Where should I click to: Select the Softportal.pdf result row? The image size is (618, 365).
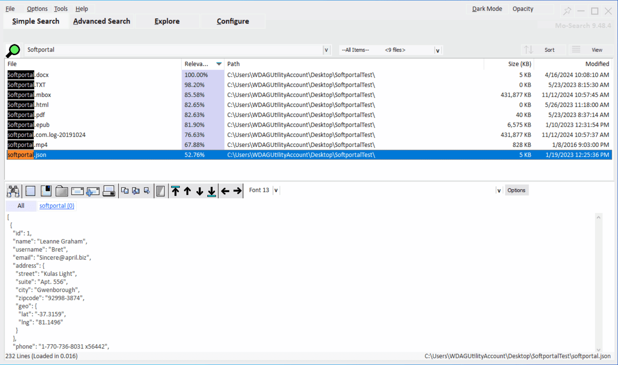click(309, 115)
